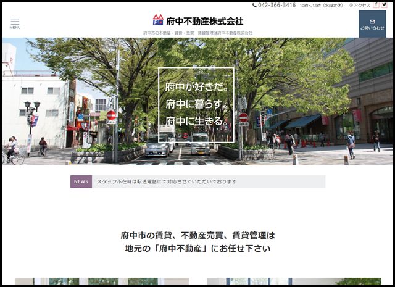
Task: Open the Twitter icon link
Action: [x=384, y=4]
